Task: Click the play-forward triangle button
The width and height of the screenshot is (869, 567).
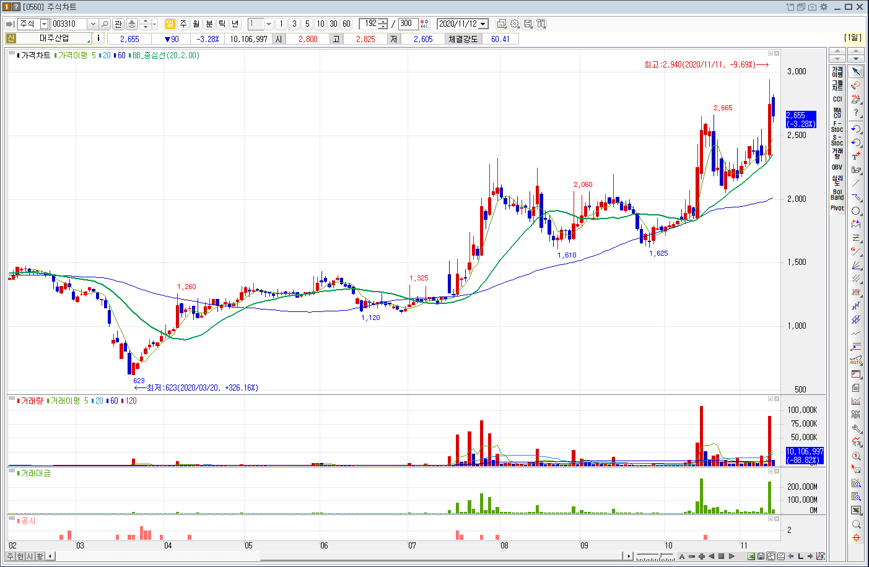Action: (x=731, y=556)
